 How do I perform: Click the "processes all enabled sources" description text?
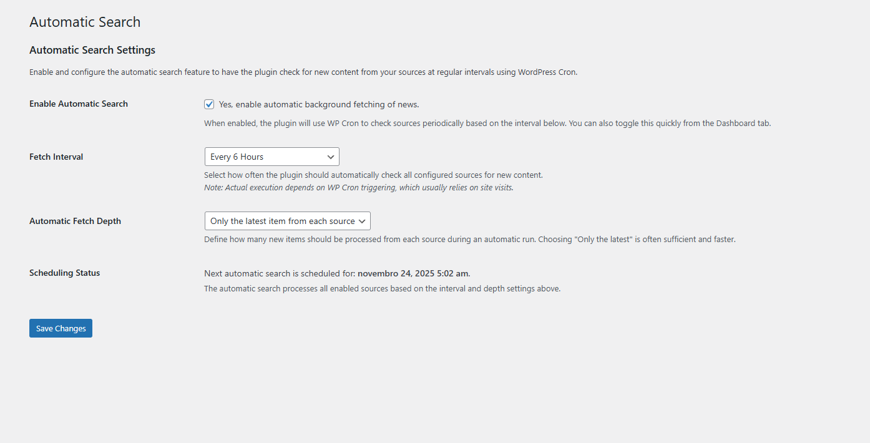[382, 289]
